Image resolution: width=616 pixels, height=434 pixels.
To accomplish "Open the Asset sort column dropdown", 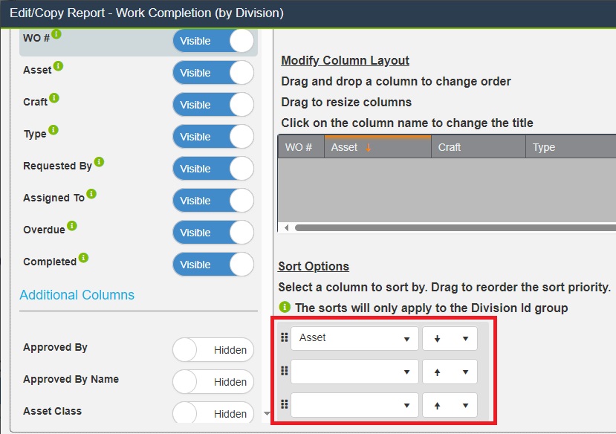I will tap(354, 338).
